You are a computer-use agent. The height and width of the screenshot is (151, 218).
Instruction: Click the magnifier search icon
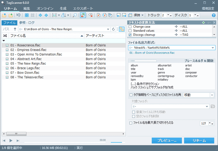75,15
